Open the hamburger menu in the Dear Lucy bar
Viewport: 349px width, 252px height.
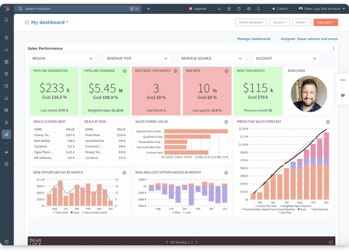click(331, 242)
